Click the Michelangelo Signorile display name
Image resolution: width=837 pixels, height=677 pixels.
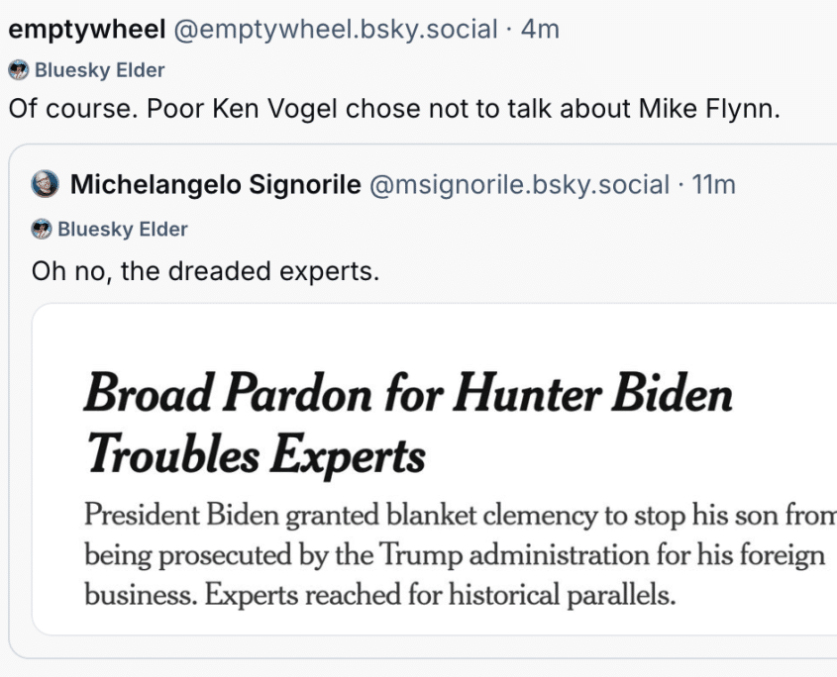tap(215, 184)
